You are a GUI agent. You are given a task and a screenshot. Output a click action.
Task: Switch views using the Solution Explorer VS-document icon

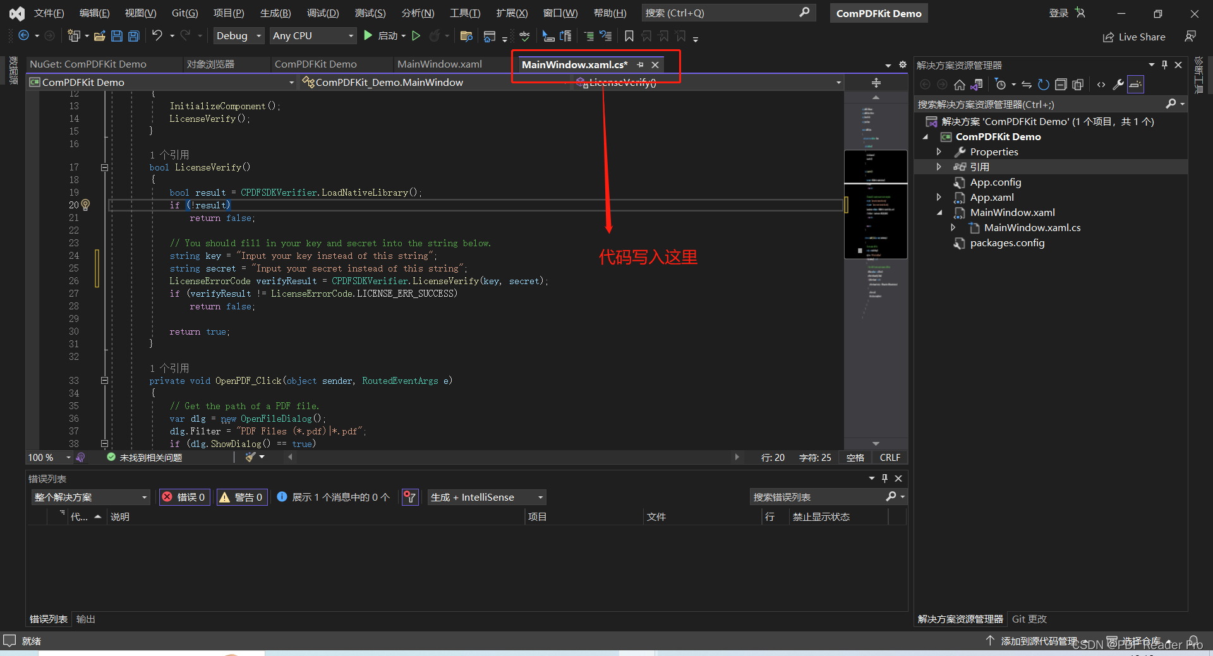pos(977,85)
